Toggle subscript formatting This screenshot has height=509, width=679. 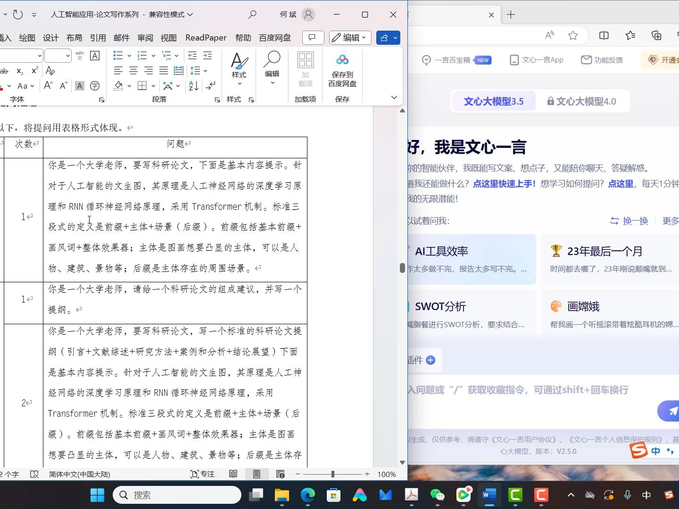point(20,71)
